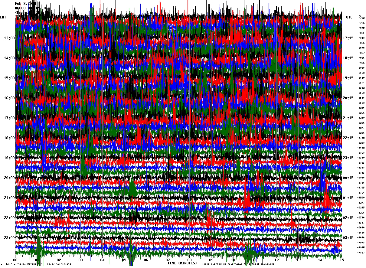
Task: Click the -8163 DC offset value
Action: [x=361, y=103]
